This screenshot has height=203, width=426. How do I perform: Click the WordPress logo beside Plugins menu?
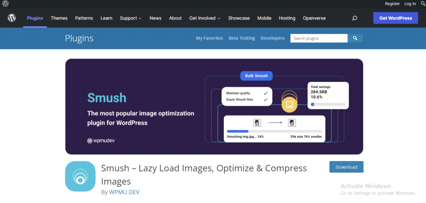(12, 18)
